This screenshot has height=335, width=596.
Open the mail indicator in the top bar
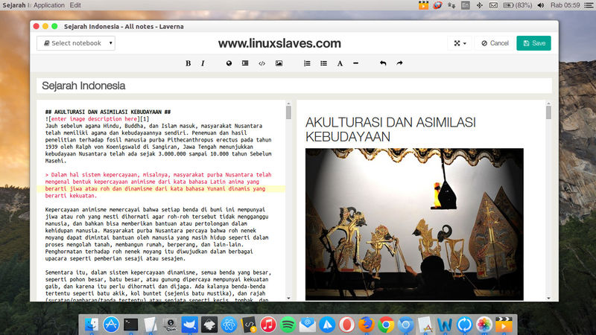pyautogui.click(x=493, y=5)
